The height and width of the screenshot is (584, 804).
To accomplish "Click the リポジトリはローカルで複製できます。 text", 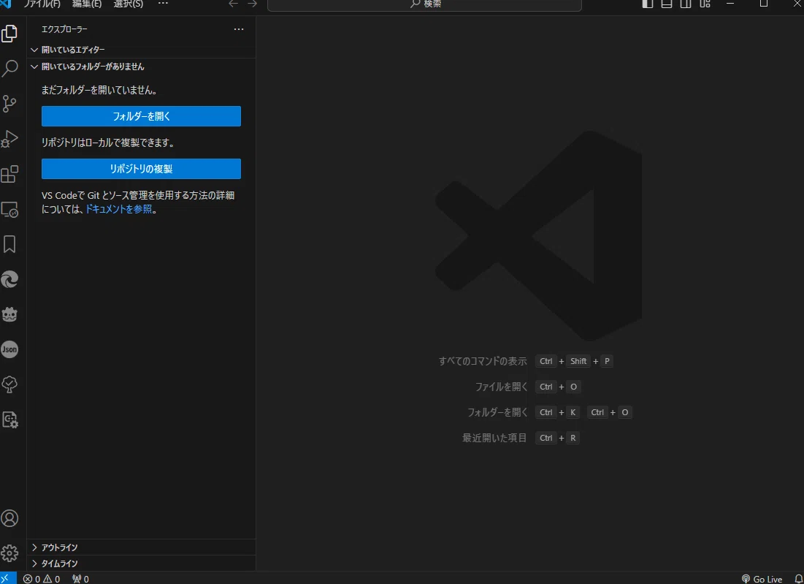I will pyautogui.click(x=108, y=143).
